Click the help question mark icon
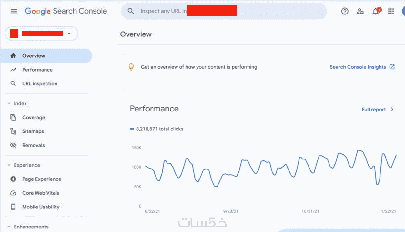405x232 pixels. pyautogui.click(x=345, y=11)
